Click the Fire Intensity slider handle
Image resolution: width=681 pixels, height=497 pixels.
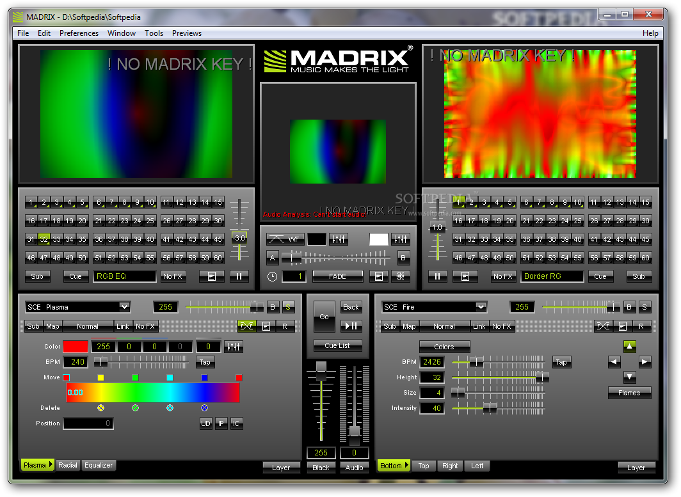click(x=490, y=407)
